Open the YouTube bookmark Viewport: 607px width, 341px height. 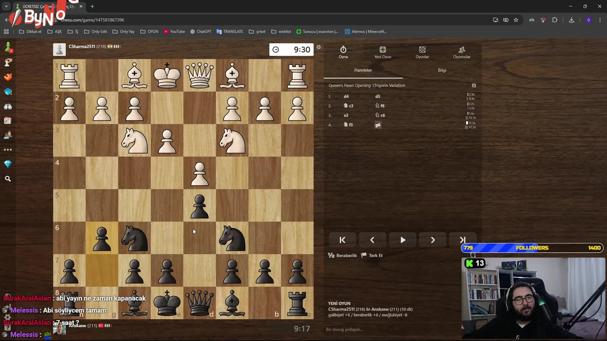click(x=174, y=32)
